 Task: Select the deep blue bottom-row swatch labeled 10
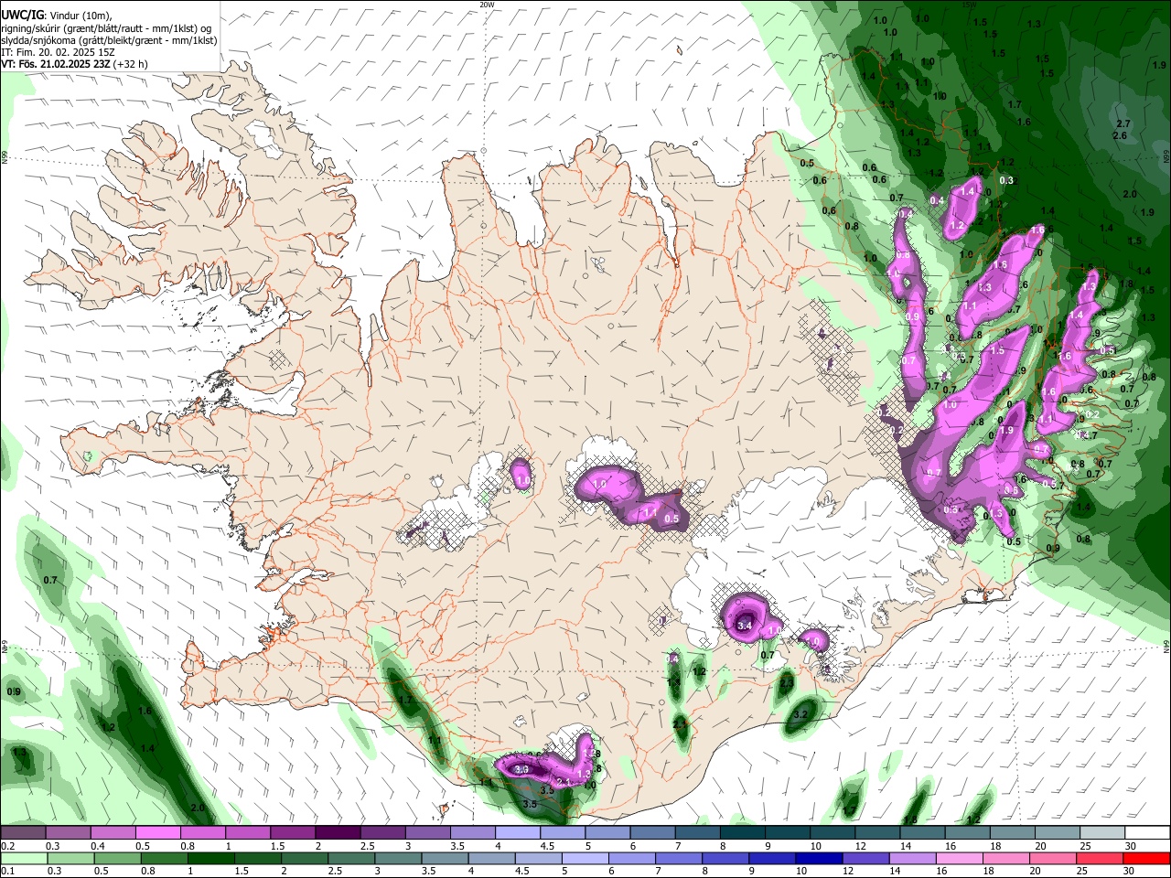coord(817,859)
